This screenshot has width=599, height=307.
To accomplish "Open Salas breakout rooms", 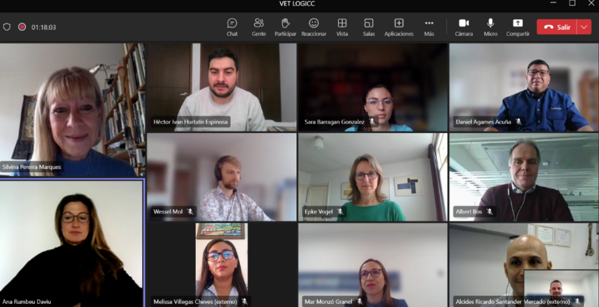I will [369, 27].
